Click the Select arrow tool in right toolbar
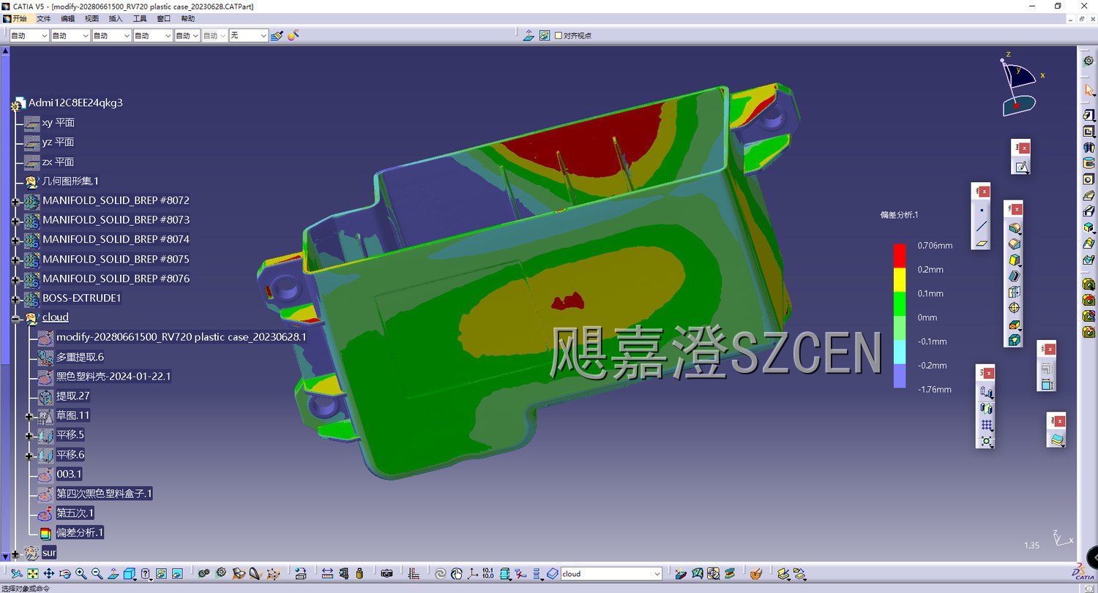This screenshot has width=1098, height=593. [x=1088, y=89]
